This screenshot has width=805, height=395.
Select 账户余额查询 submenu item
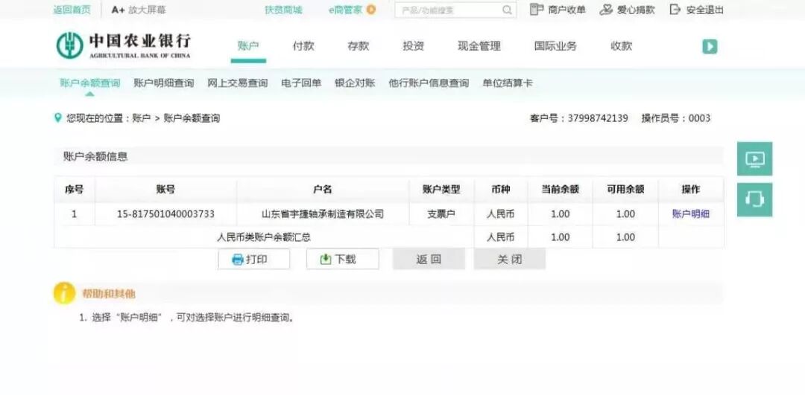click(90, 83)
